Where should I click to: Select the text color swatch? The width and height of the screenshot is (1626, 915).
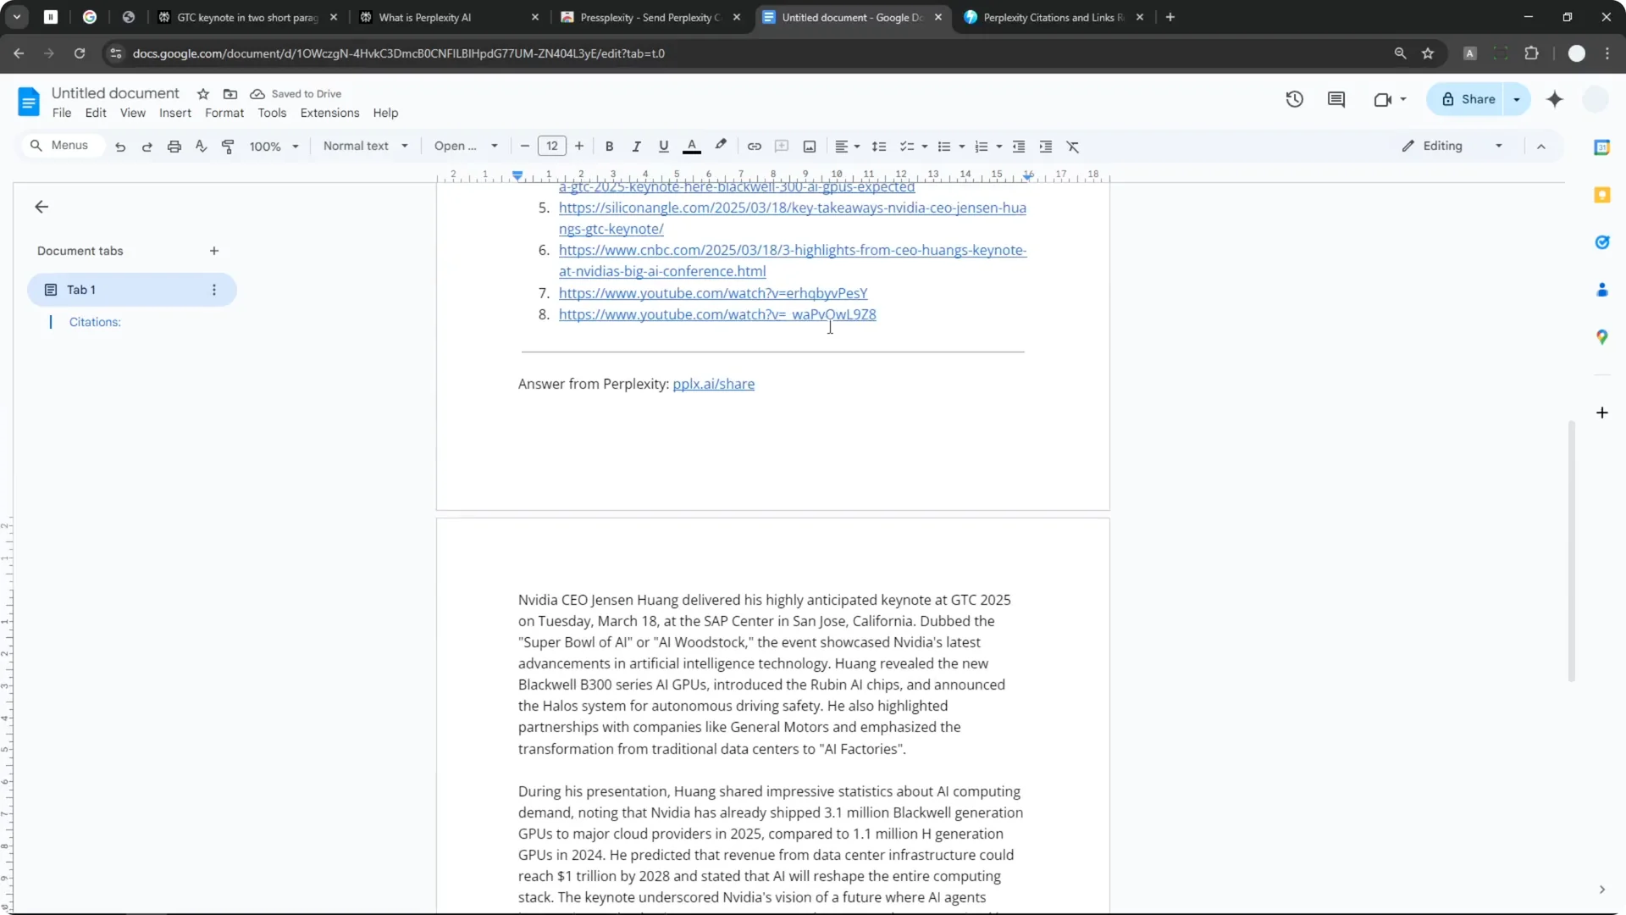tap(692, 146)
